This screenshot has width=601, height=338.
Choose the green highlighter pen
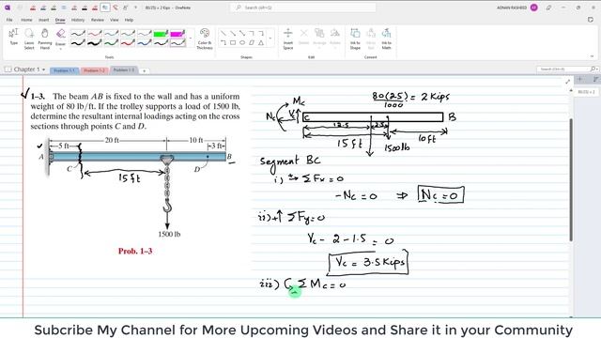(x=161, y=34)
